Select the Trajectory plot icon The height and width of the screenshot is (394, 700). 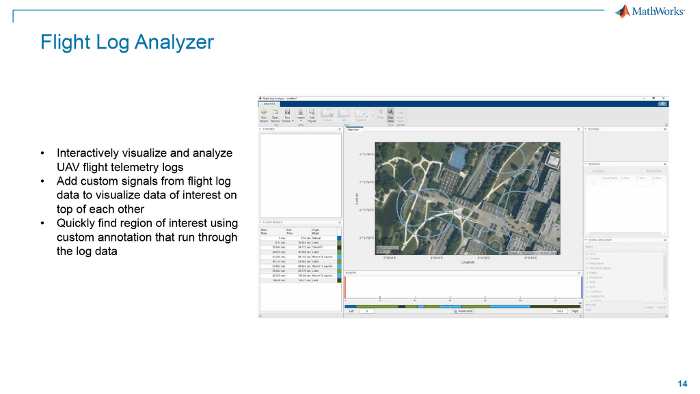pyautogui.click(x=360, y=114)
